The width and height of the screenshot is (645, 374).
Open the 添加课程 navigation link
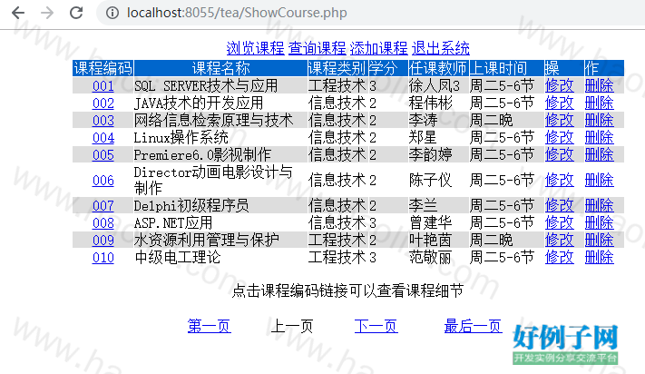coord(378,48)
